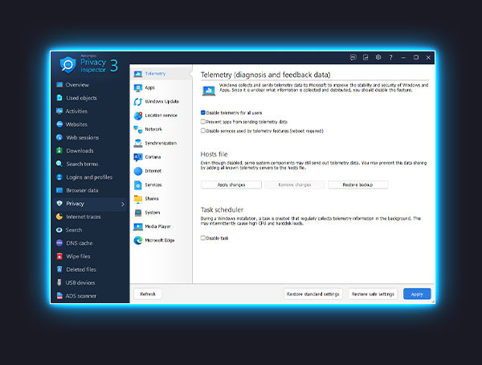
Task: Open Wipe files in the sidebar
Action: 77,256
